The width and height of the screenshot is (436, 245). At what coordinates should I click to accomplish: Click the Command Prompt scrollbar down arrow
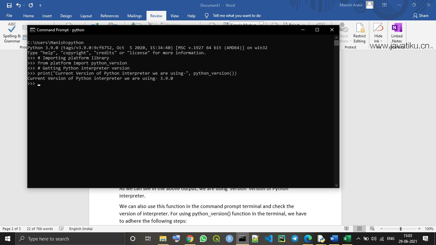(336, 185)
